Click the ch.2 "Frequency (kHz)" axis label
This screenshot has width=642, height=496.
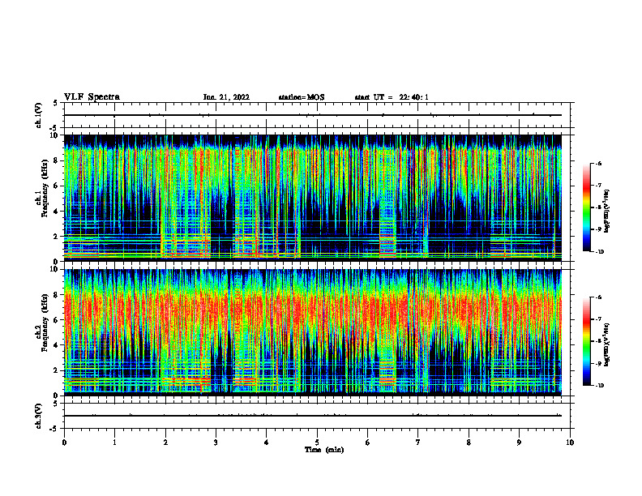43,323
